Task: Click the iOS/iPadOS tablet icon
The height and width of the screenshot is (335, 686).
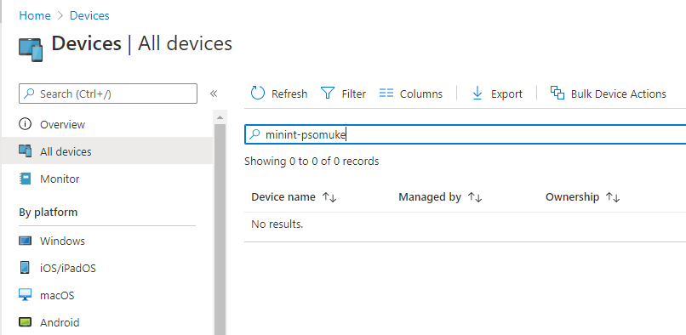Action: 25,268
